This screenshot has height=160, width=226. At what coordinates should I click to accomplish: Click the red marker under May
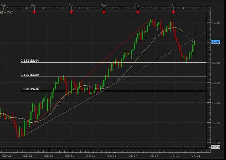104,12
